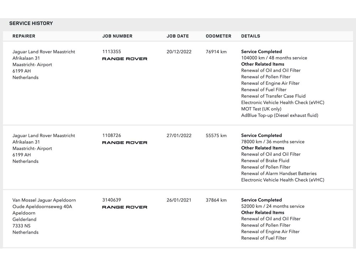356x267 pixels.
Task: Click job date 27/01/2022
Action: click(179, 136)
